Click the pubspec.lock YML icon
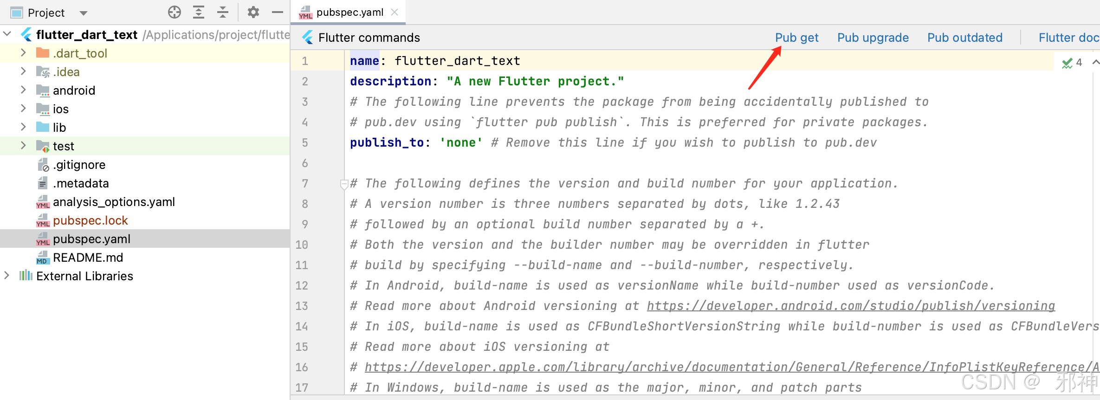 [43, 220]
